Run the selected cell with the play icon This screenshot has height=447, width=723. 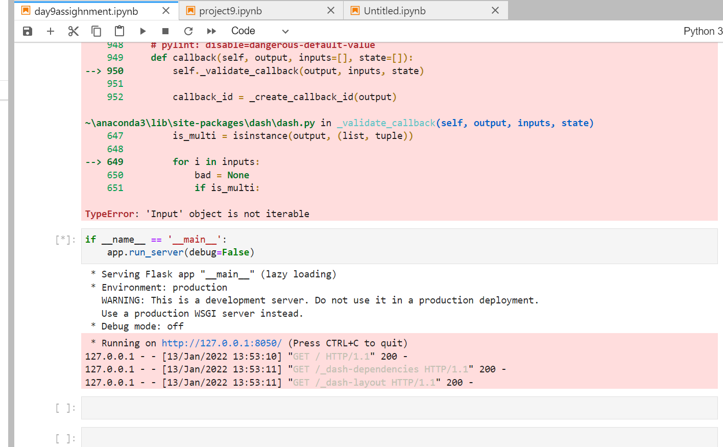[142, 31]
